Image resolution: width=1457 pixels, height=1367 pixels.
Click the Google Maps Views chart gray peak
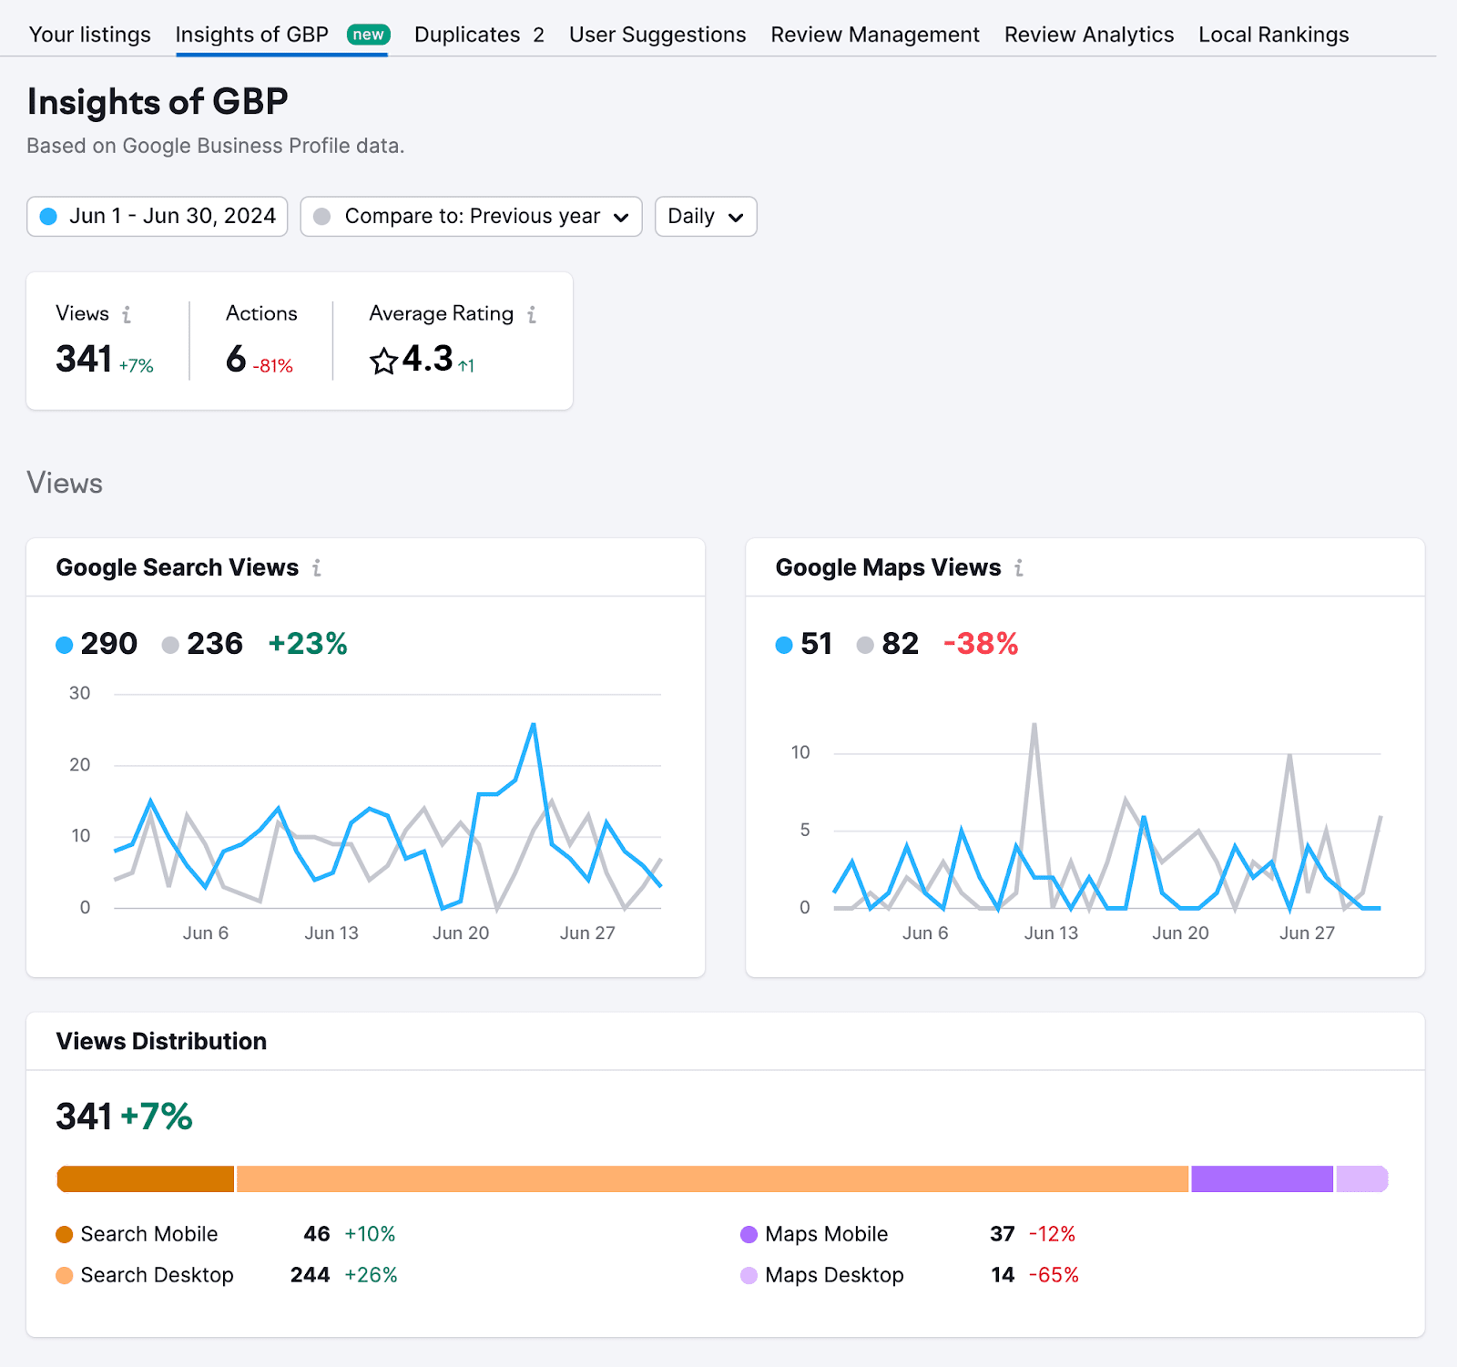tap(1034, 725)
